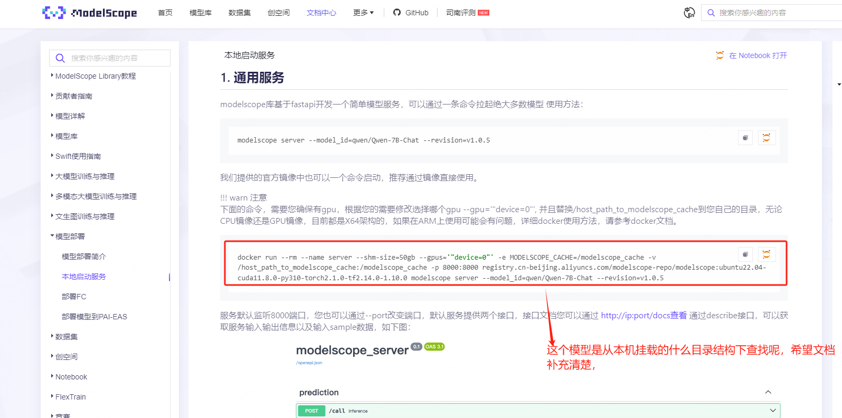Open page via 在 Notebook 打开 link

click(758, 55)
